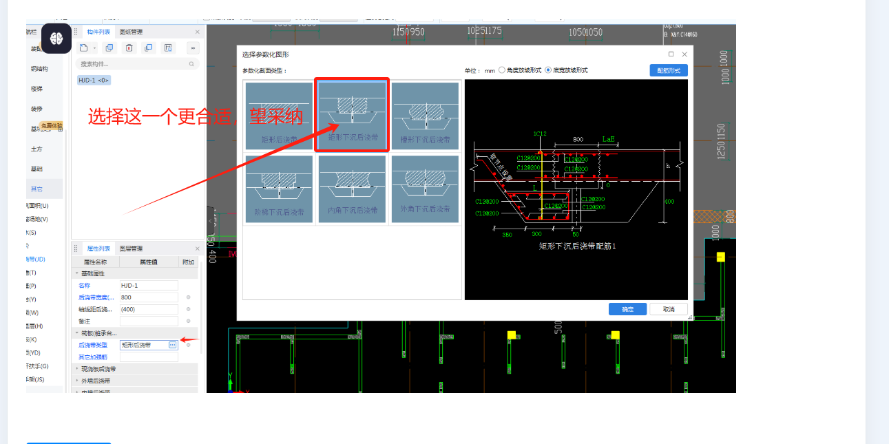This screenshot has height=444, width=889.
Task: Select 基础 in the sidebar
Action: (x=36, y=169)
